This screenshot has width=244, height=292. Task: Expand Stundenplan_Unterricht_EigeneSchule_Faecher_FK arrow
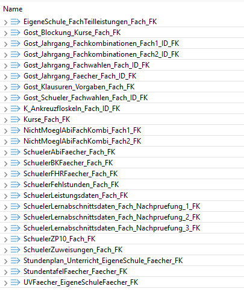pos(5,261)
